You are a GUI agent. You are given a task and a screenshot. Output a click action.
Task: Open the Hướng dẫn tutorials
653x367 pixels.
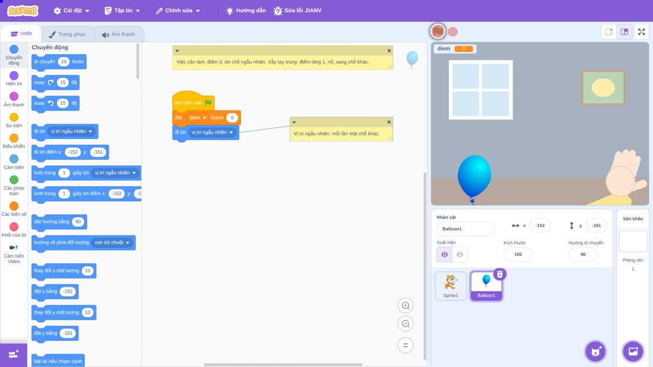(246, 11)
